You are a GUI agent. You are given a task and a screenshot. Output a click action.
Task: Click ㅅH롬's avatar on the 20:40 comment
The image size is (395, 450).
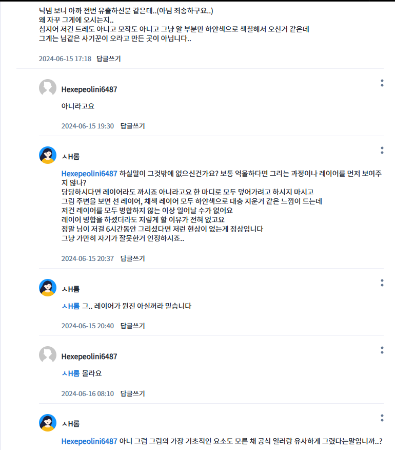coord(48,288)
